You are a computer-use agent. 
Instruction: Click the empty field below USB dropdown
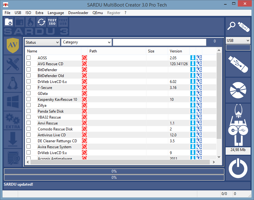tap(238, 47)
